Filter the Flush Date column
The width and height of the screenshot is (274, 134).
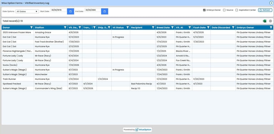point(208,27)
